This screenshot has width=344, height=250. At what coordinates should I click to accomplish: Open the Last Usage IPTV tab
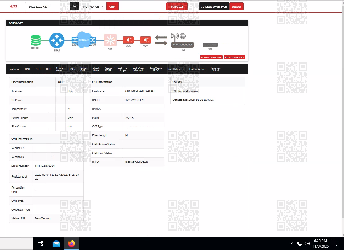(x=156, y=69)
